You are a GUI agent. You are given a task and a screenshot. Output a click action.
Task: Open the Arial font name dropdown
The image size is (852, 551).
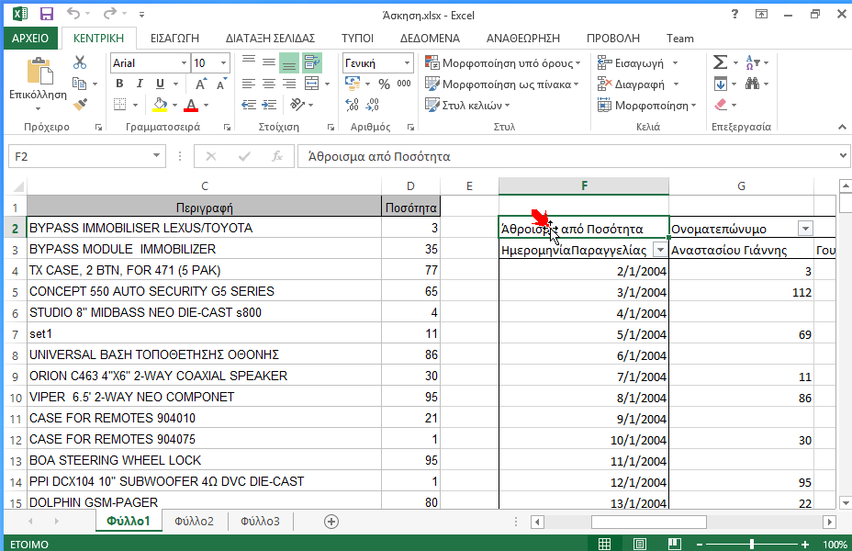tap(184, 63)
